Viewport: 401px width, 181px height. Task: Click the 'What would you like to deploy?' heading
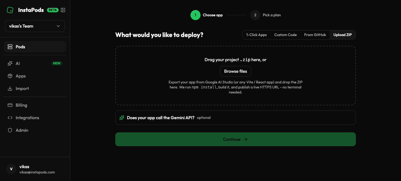[x=159, y=35]
